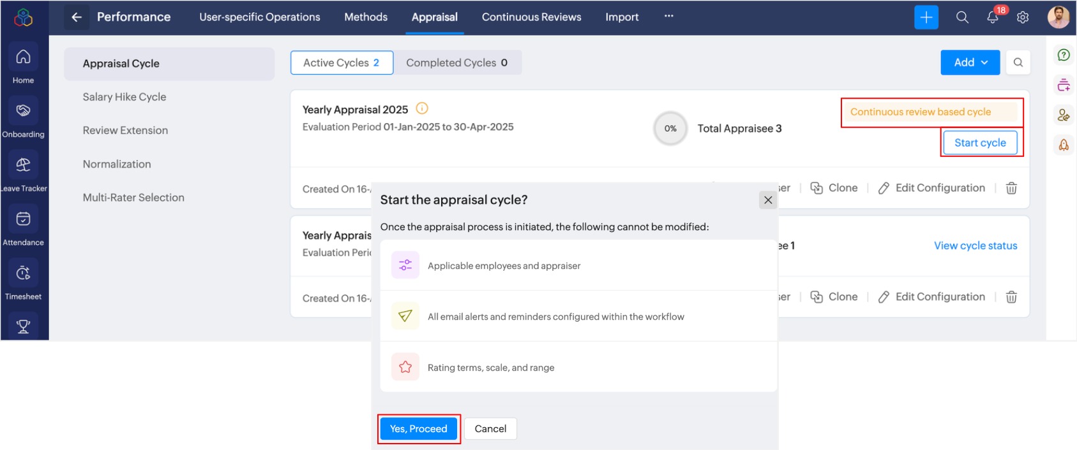
Task: Select the Appraisal tab
Action: [435, 17]
